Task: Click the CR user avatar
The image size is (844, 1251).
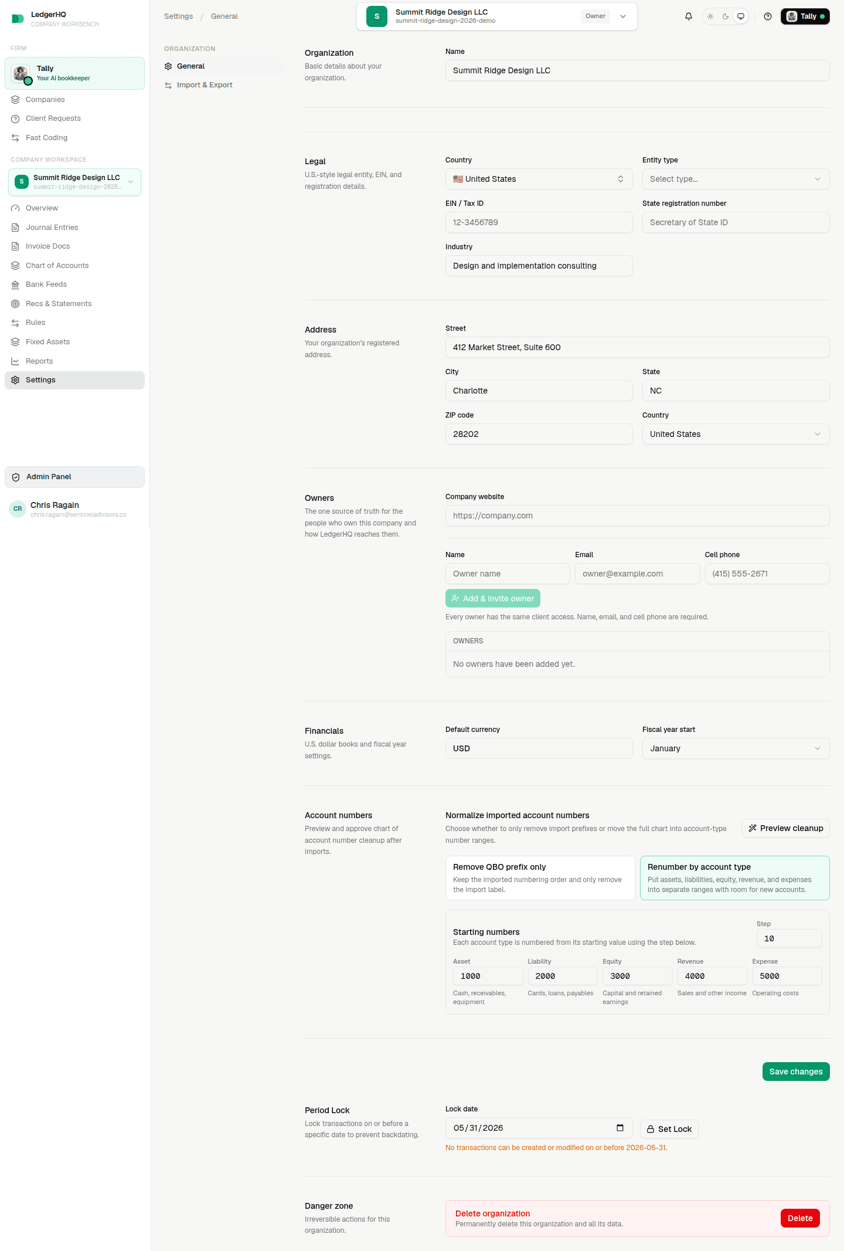Action: tap(18, 509)
